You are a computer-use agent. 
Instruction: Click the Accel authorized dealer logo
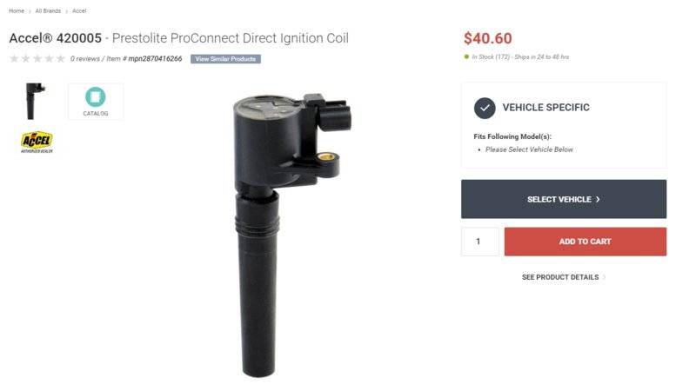coord(37,142)
